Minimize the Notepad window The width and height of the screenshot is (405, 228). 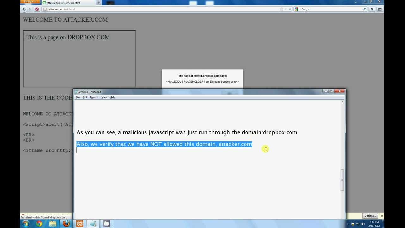pyautogui.click(x=326, y=91)
